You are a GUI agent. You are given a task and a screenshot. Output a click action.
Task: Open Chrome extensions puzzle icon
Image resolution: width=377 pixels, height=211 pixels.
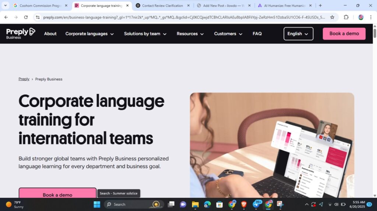click(x=346, y=17)
